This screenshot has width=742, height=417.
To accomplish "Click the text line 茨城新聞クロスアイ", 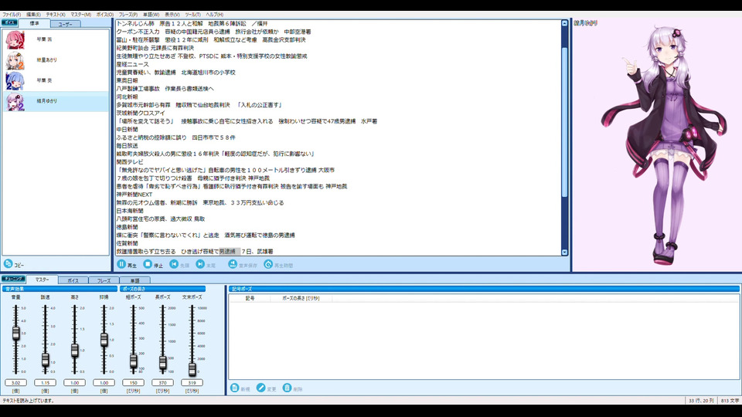I will [141, 114].
